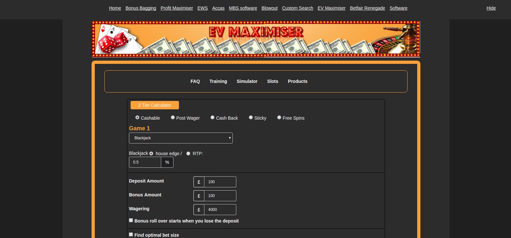
Task: Go to Bonus Bagging page
Action: click(141, 8)
